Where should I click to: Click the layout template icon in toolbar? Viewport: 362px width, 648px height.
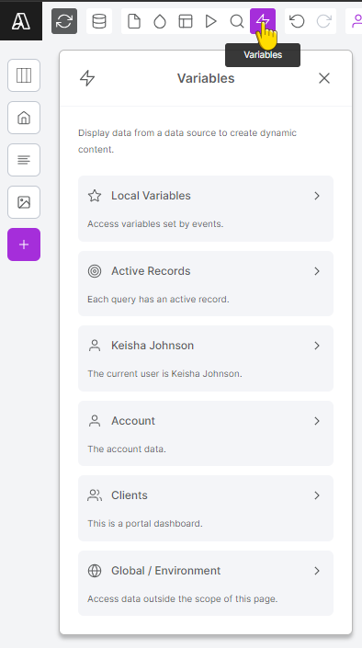(x=186, y=21)
